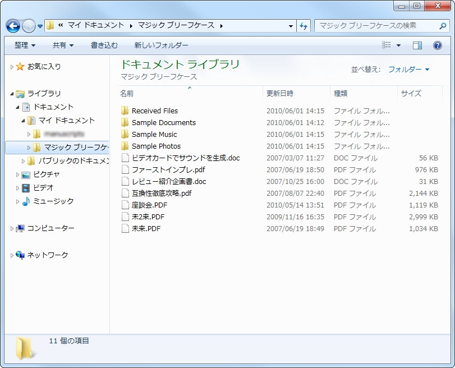Screen dimensions: 455x368
Task: Open the 整理 menu
Action: click(22, 45)
